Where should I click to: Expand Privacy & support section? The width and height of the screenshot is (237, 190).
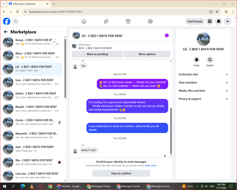(x=203, y=99)
